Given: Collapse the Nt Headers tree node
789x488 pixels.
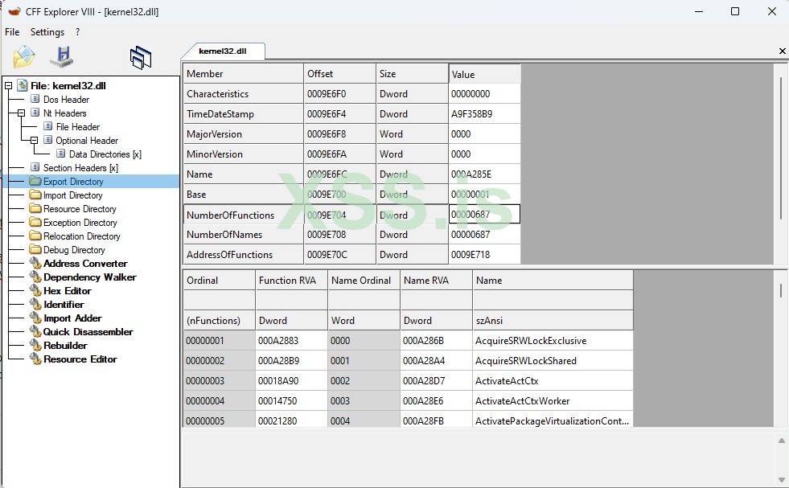Looking at the screenshot, I should [x=22, y=113].
